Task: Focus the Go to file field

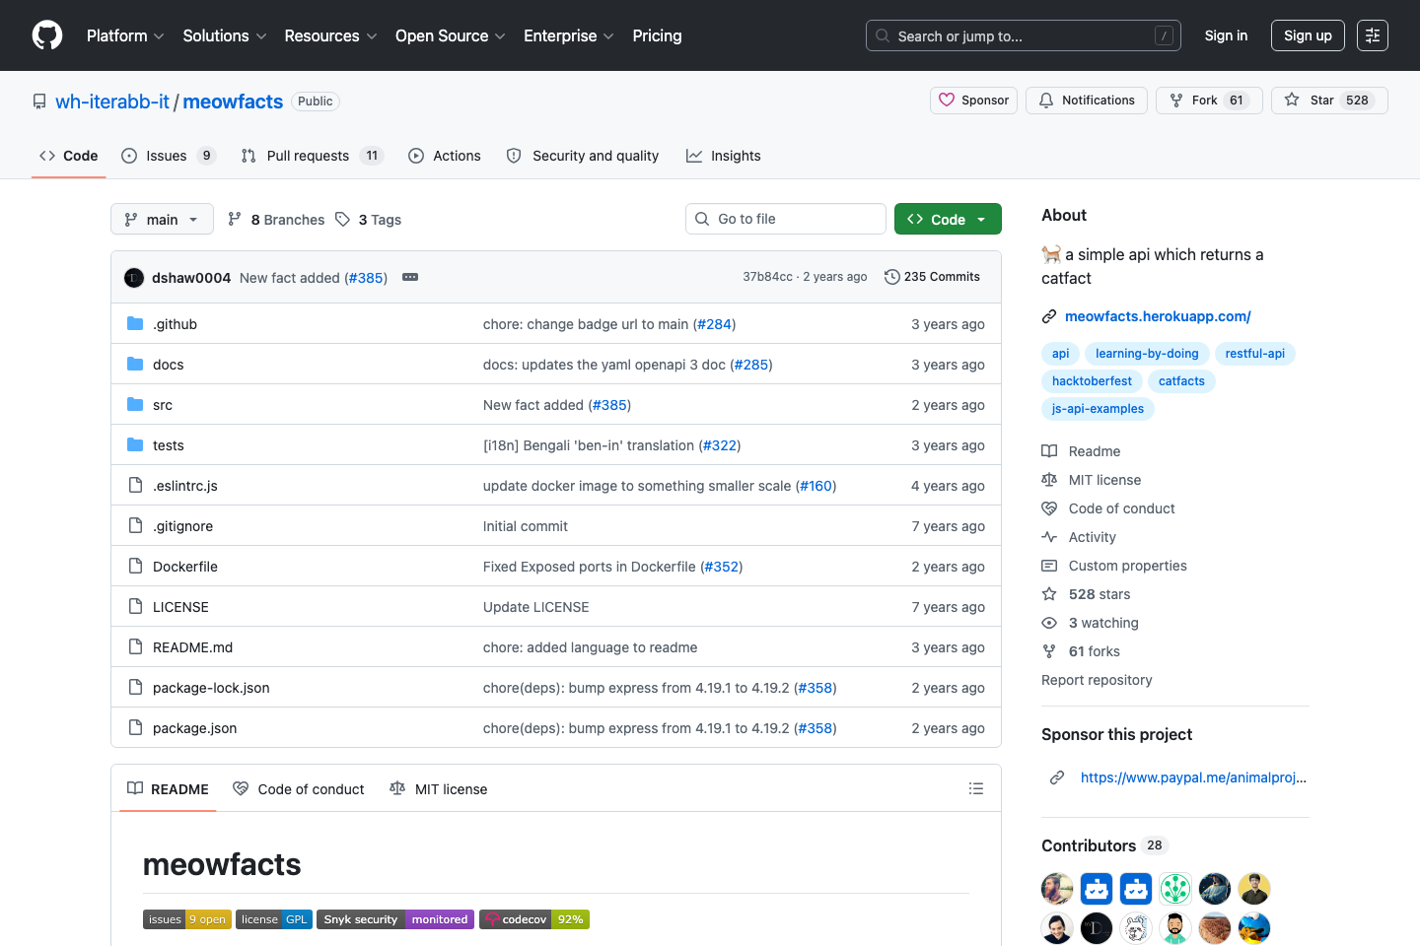Action: tap(786, 219)
